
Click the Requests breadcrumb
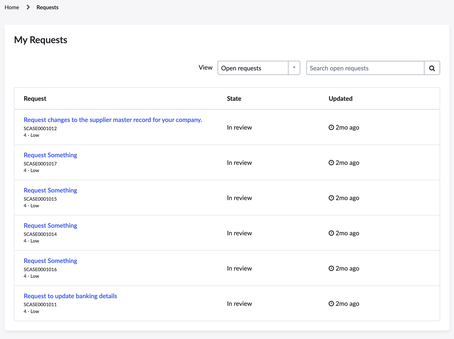point(48,7)
